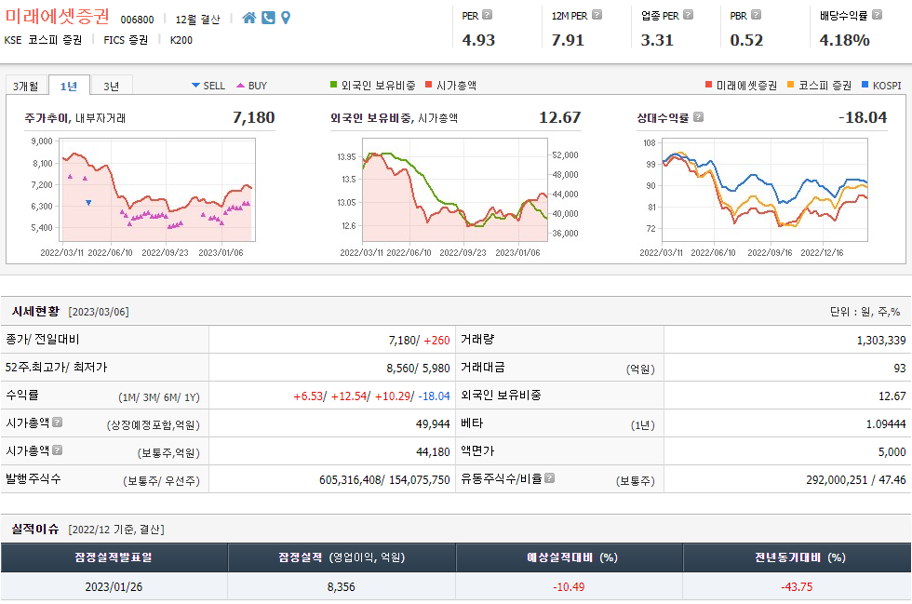Open the 상대수익률 relative return chart
The height and width of the screenshot is (604, 912).
point(765,190)
